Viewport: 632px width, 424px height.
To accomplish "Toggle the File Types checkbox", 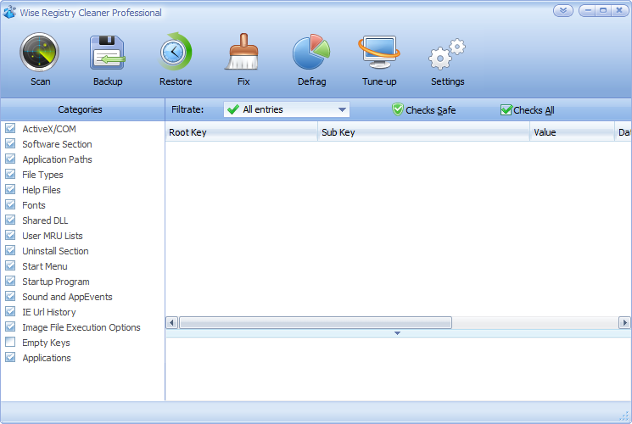I will [10, 175].
